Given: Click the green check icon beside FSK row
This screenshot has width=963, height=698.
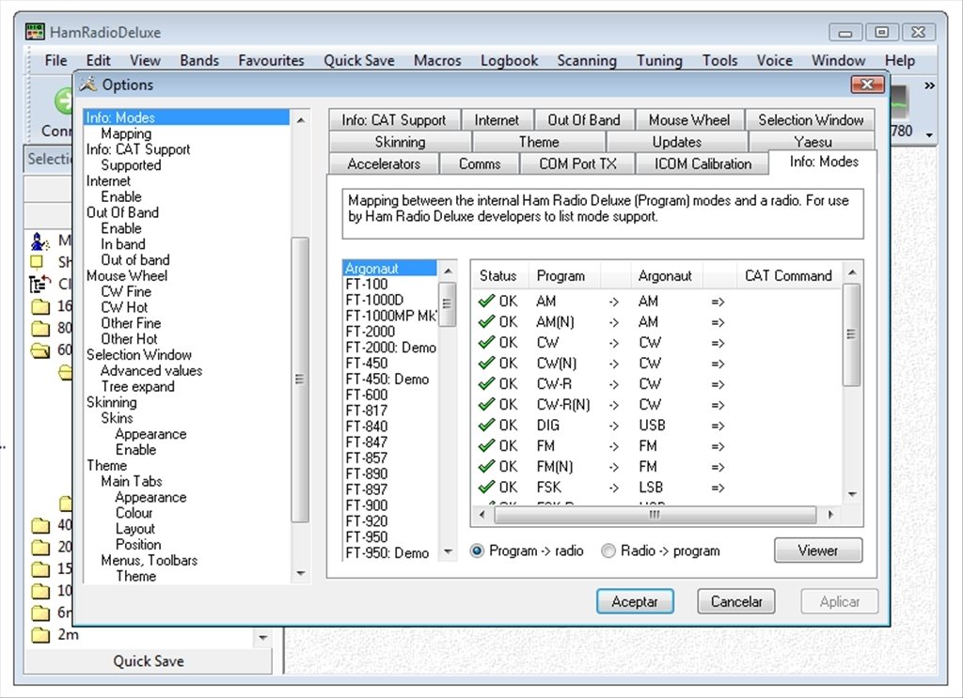Looking at the screenshot, I should (x=486, y=487).
